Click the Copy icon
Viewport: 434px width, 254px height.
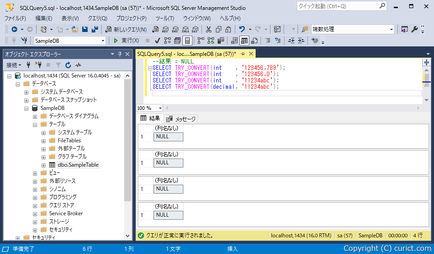(x=219, y=29)
